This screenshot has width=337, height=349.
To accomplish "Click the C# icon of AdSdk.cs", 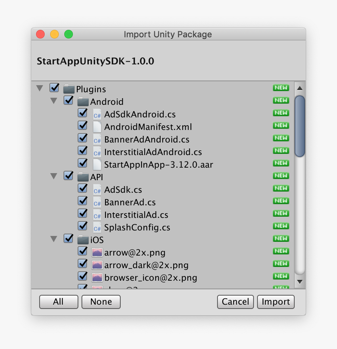I will point(97,190).
